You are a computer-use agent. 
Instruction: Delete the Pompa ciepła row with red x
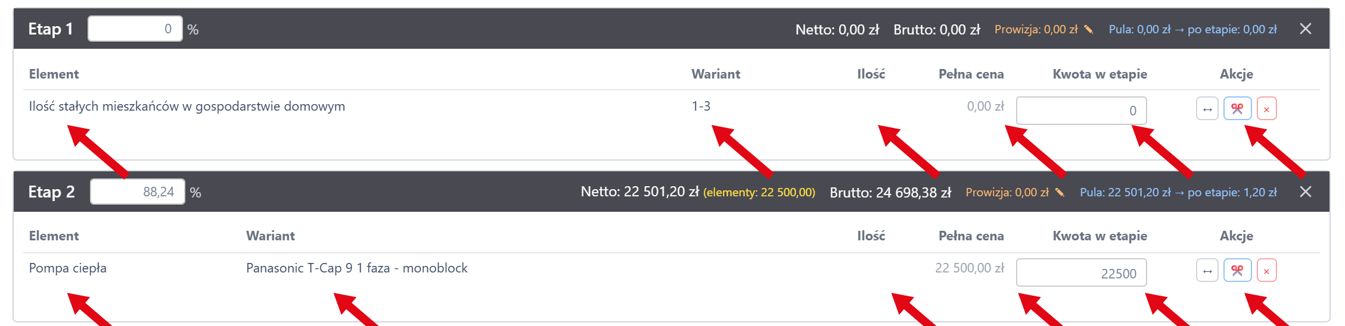coord(1266,271)
